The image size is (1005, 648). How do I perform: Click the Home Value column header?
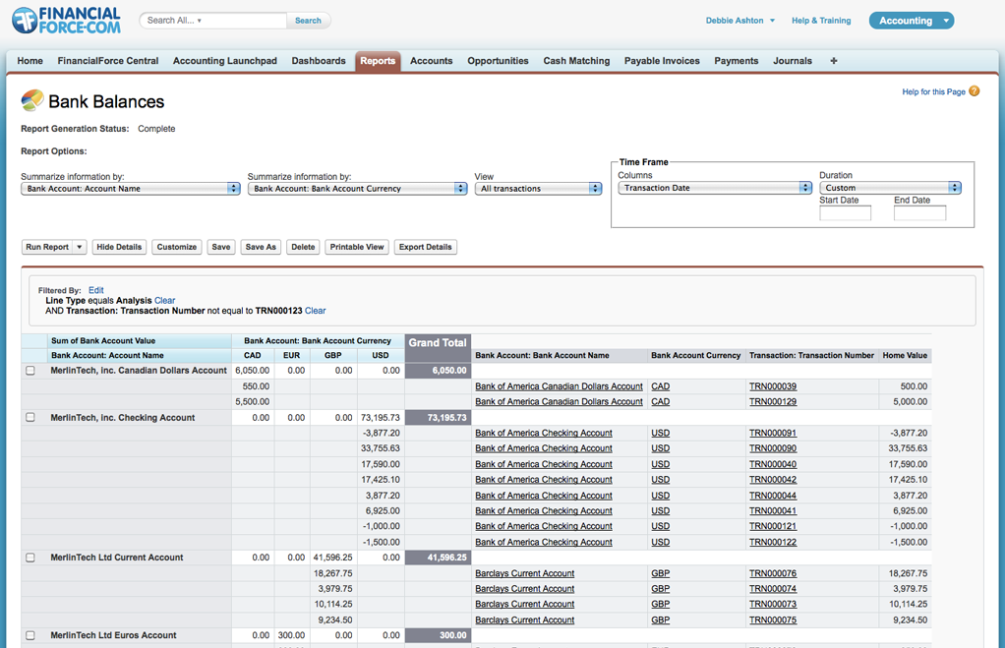(905, 356)
